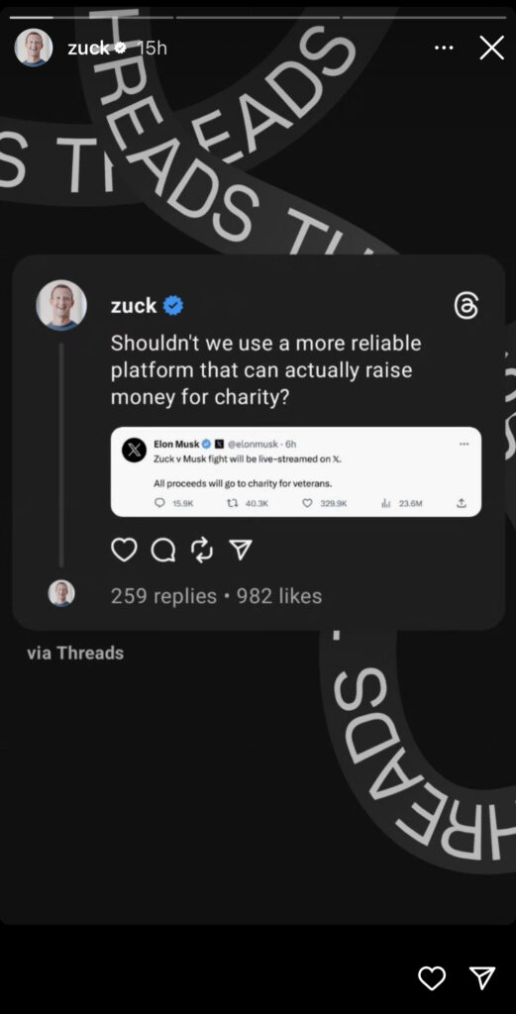Tap the zuck username in the story header
This screenshot has height=1014, width=516.
click(x=88, y=48)
